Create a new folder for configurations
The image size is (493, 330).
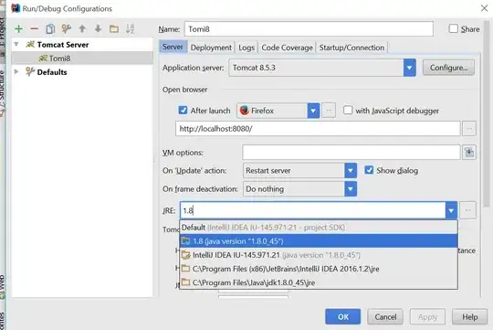pyautogui.click(x=114, y=29)
